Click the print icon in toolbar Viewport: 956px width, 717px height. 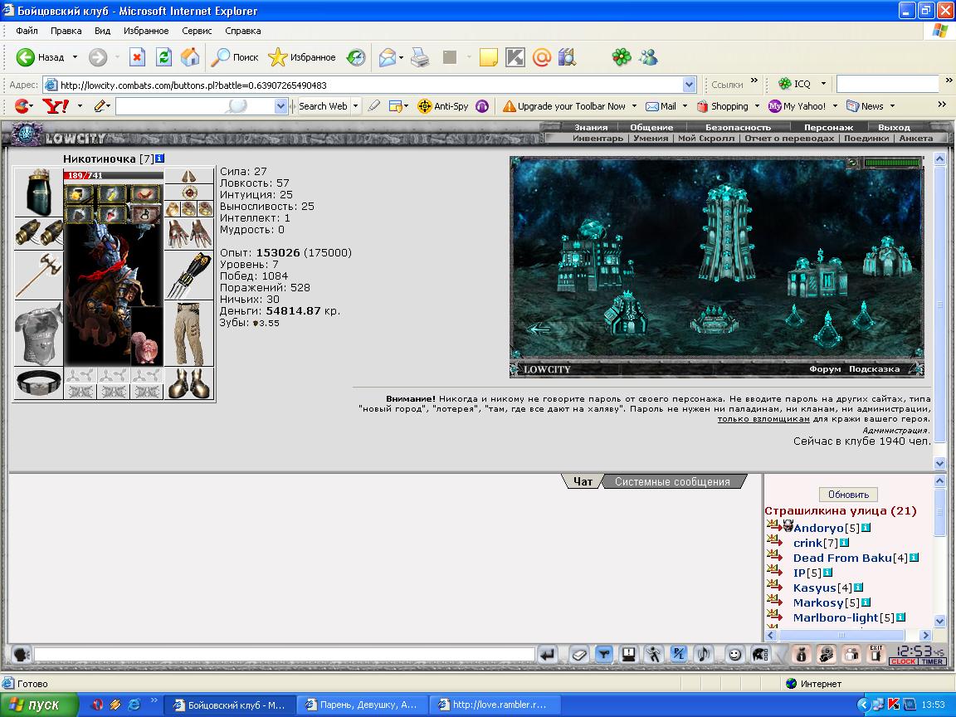(x=419, y=57)
